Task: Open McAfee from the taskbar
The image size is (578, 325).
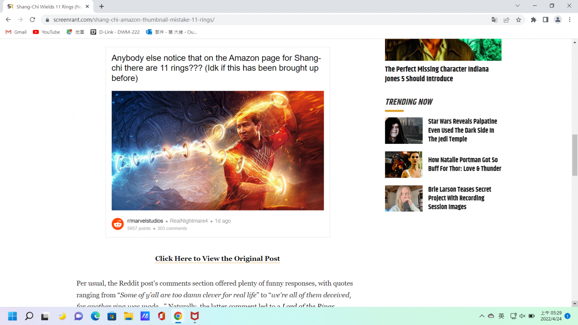Action: point(195,316)
